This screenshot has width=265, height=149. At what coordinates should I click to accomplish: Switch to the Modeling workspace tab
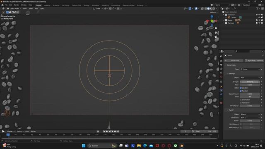(x=47, y=5)
